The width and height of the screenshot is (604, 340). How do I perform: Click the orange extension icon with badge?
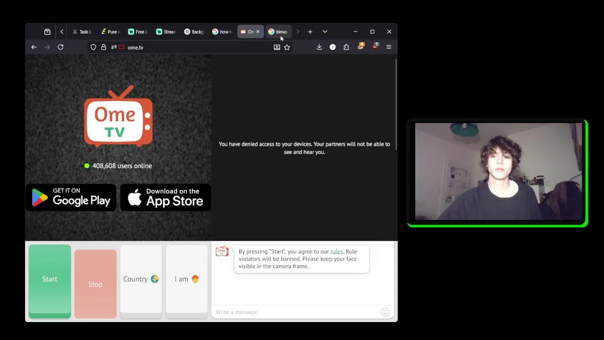point(361,46)
